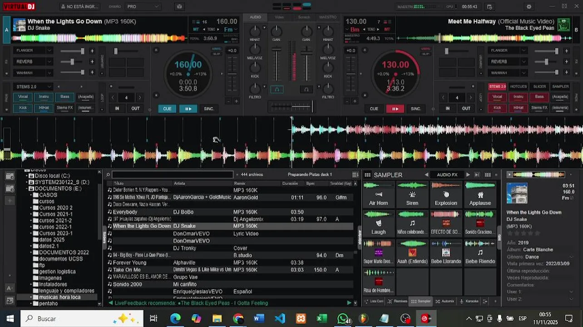The width and height of the screenshot is (583, 327).
Task: Expand the Disco local (C:) tree node
Action: point(27,176)
